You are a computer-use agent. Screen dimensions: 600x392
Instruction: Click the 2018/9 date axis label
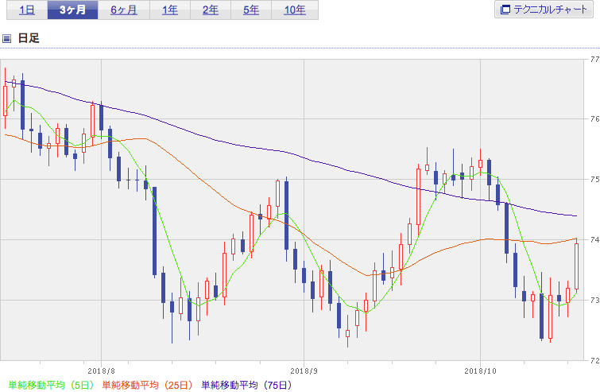click(304, 371)
